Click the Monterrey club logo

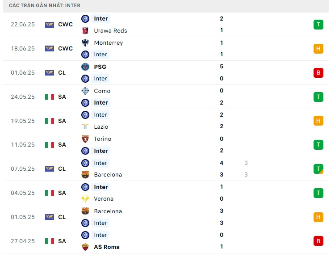click(85, 43)
